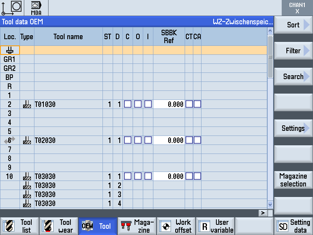Viewport: 313px width, 235px height.
Task: Open the Work offset softkey
Action: (176, 226)
